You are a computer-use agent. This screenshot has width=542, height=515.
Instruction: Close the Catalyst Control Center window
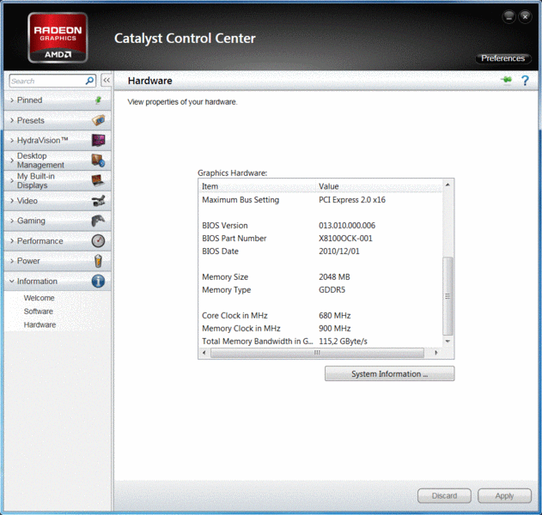(x=525, y=16)
